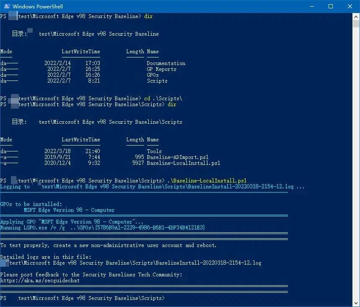Screen dimensions: 360x307
Task: Click the 'cd .\Scripts\' command text
Action: tap(163, 99)
